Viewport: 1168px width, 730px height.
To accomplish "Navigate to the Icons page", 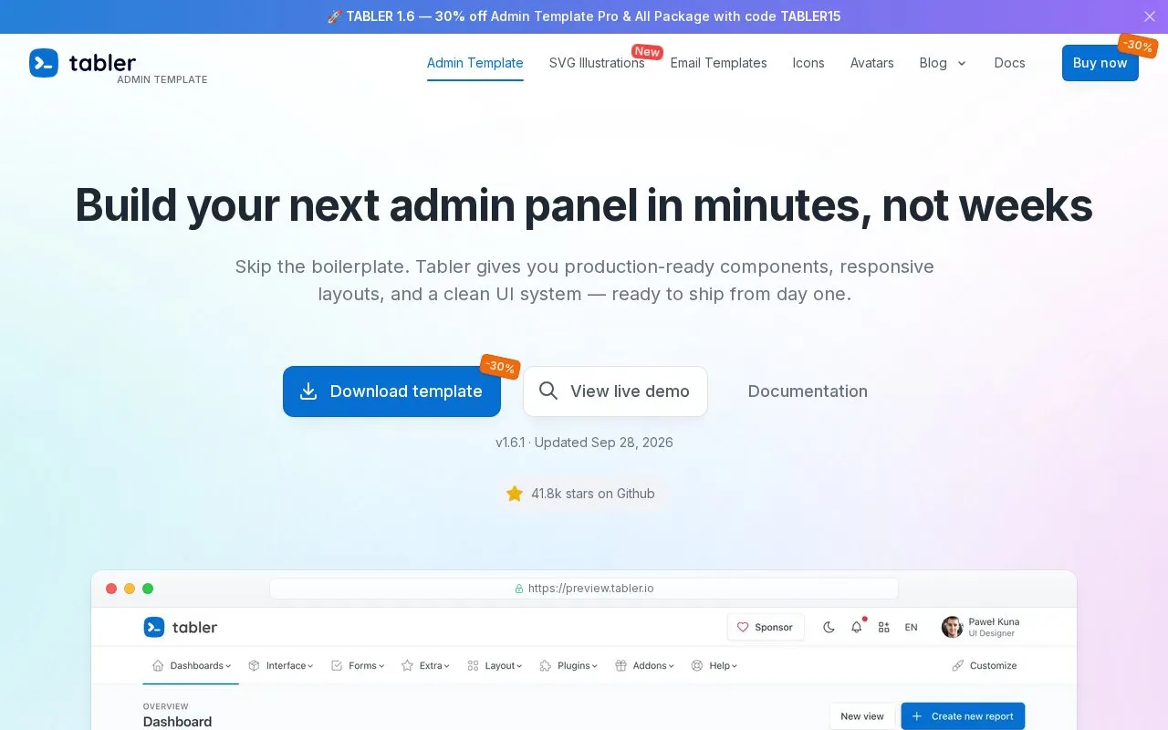I will [808, 63].
